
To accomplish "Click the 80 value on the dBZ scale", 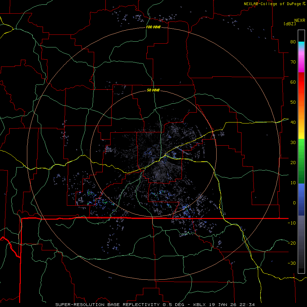I will click(x=293, y=42).
